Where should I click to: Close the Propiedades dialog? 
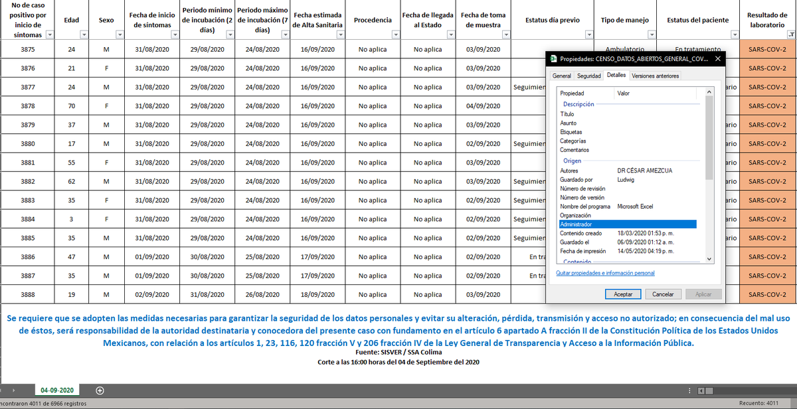(x=717, y=60)
